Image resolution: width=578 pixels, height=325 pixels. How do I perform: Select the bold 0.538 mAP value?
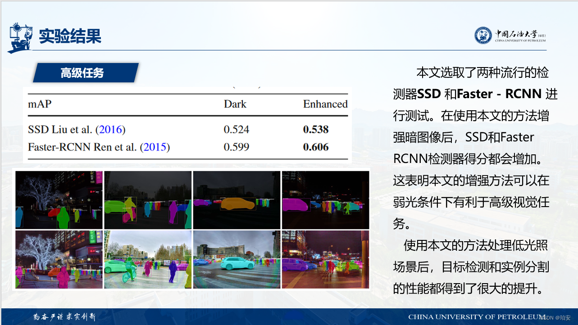tap(315, 129)
